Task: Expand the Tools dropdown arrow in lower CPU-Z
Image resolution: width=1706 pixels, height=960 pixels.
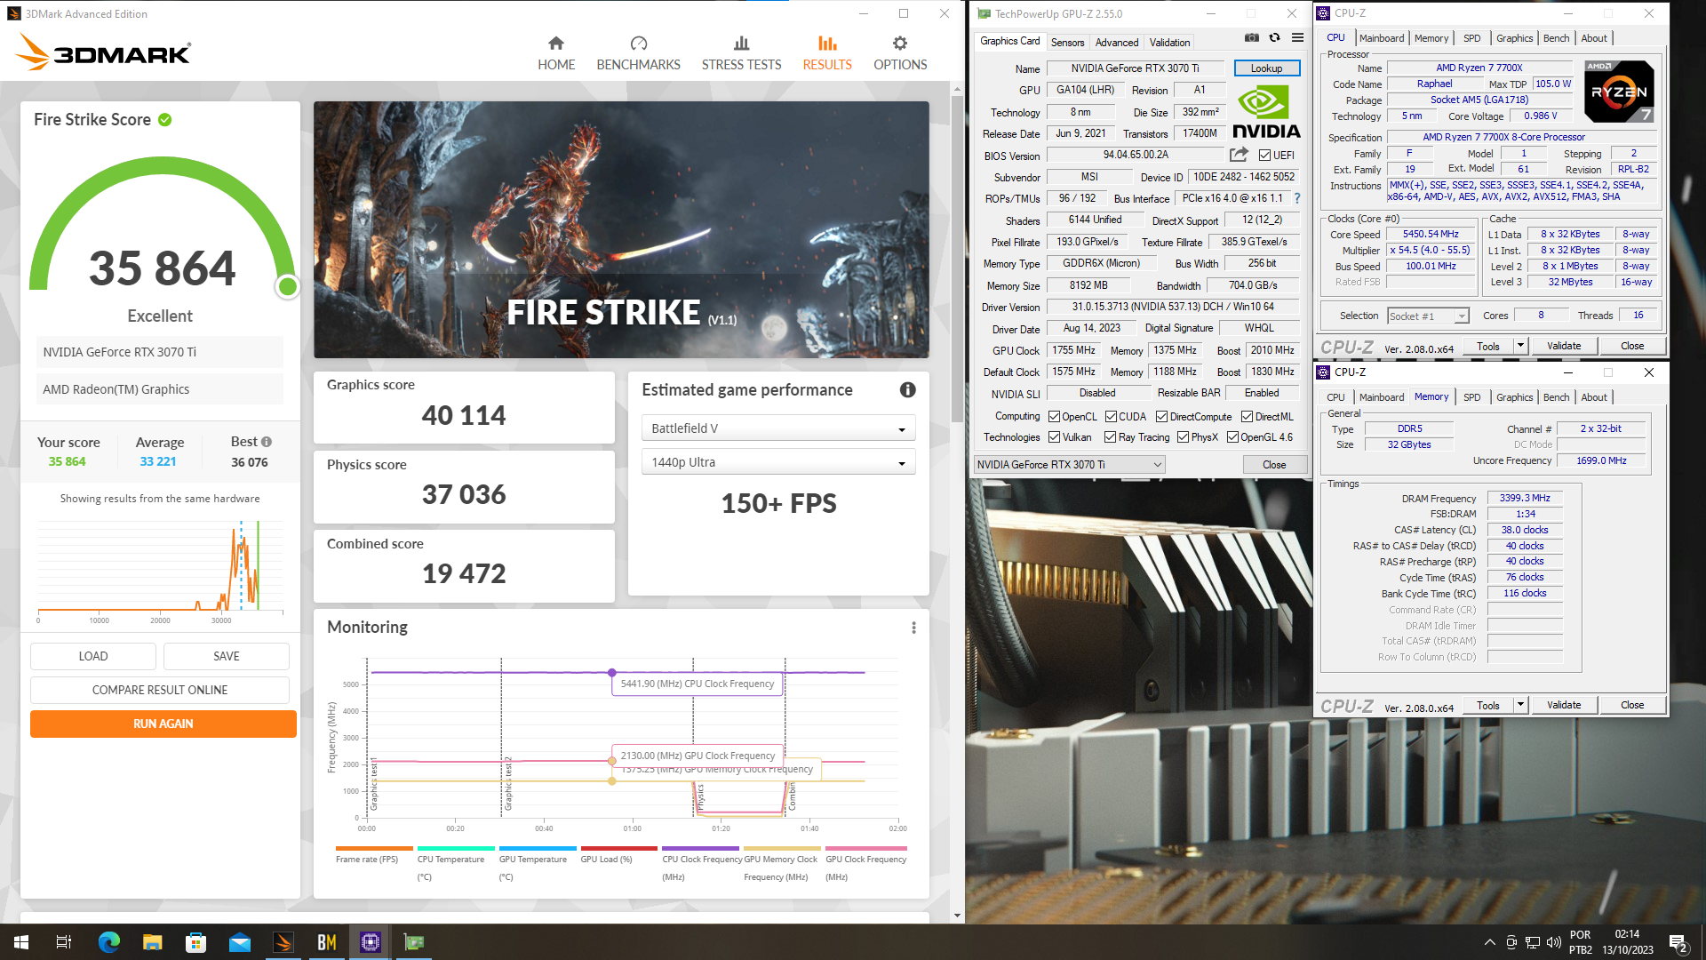Action: tap(1520, 705)
